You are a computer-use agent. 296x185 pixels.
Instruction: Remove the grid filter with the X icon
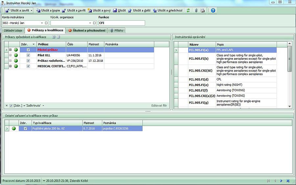(x=7, y=106)
